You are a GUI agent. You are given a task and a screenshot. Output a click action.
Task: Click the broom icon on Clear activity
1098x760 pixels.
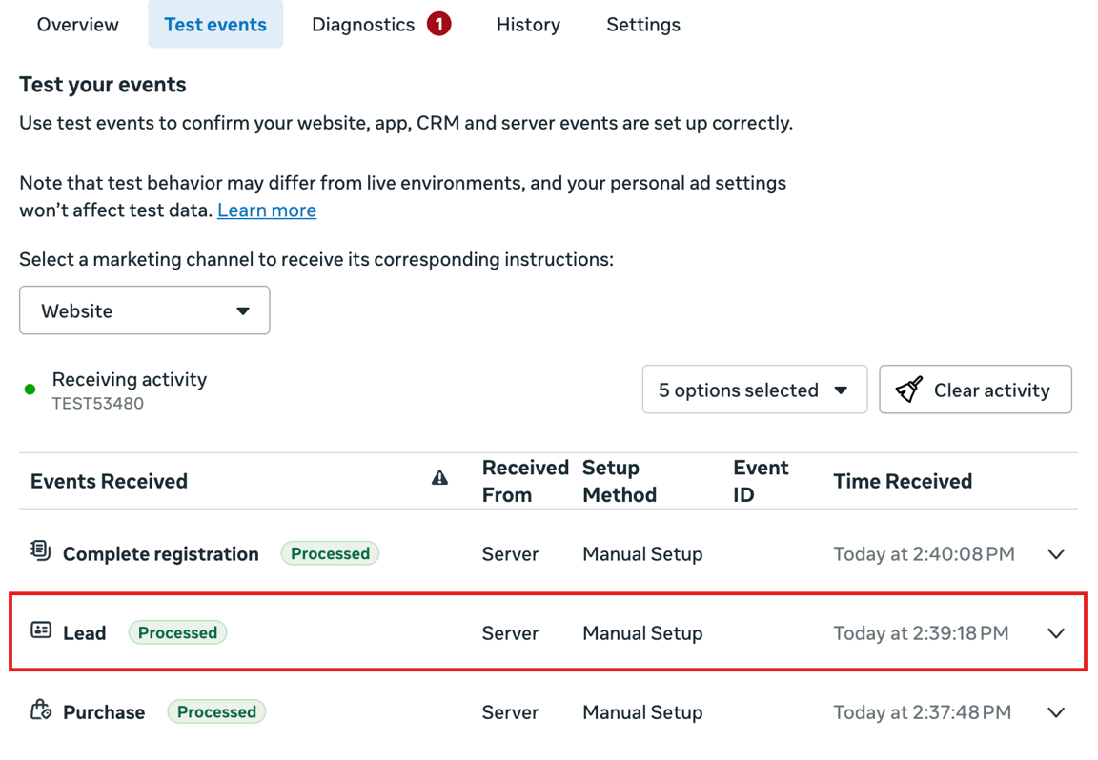[x=909, y=390]
